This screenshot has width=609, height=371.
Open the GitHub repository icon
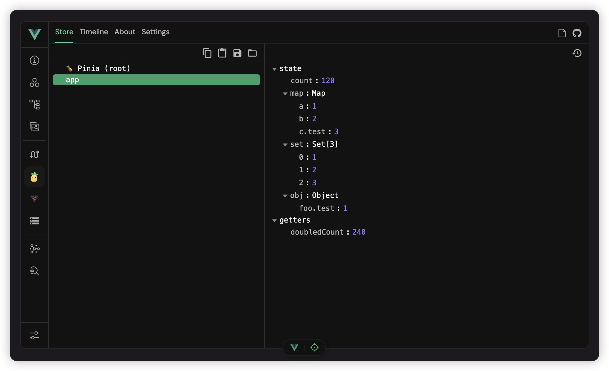[x=577, y=33]
